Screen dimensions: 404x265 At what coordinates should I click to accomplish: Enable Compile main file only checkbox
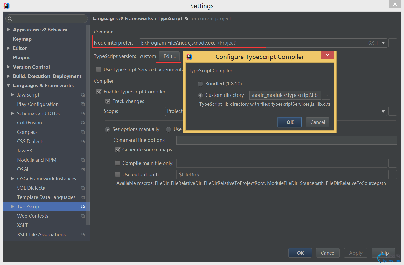[x=118, y=163]
